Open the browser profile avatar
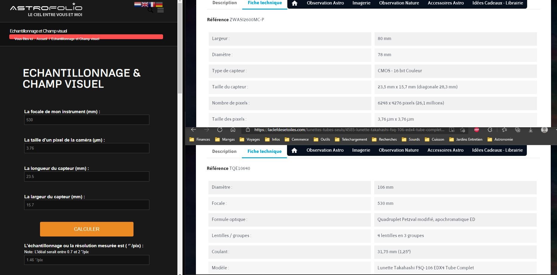The image size is (557, 275). click(544, 130)
